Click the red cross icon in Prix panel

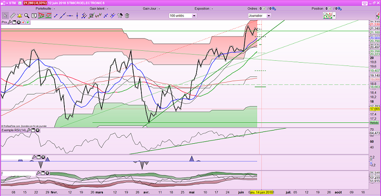point(23,22)
